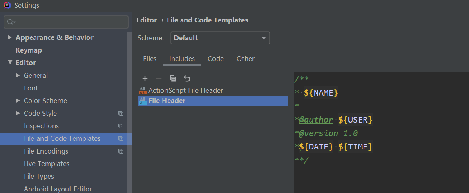Image resolution: width=469 pixels, height=193 pixels.
Task: Click the remove template minus icon
Action: tap(159, 79)
